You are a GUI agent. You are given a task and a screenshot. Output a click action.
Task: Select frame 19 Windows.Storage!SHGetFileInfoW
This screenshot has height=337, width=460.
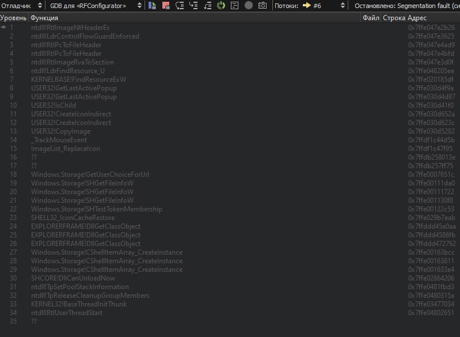pos(230,183)
